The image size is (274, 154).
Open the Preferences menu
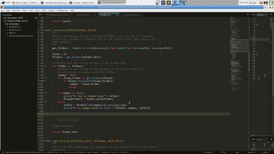click(62, 10)
